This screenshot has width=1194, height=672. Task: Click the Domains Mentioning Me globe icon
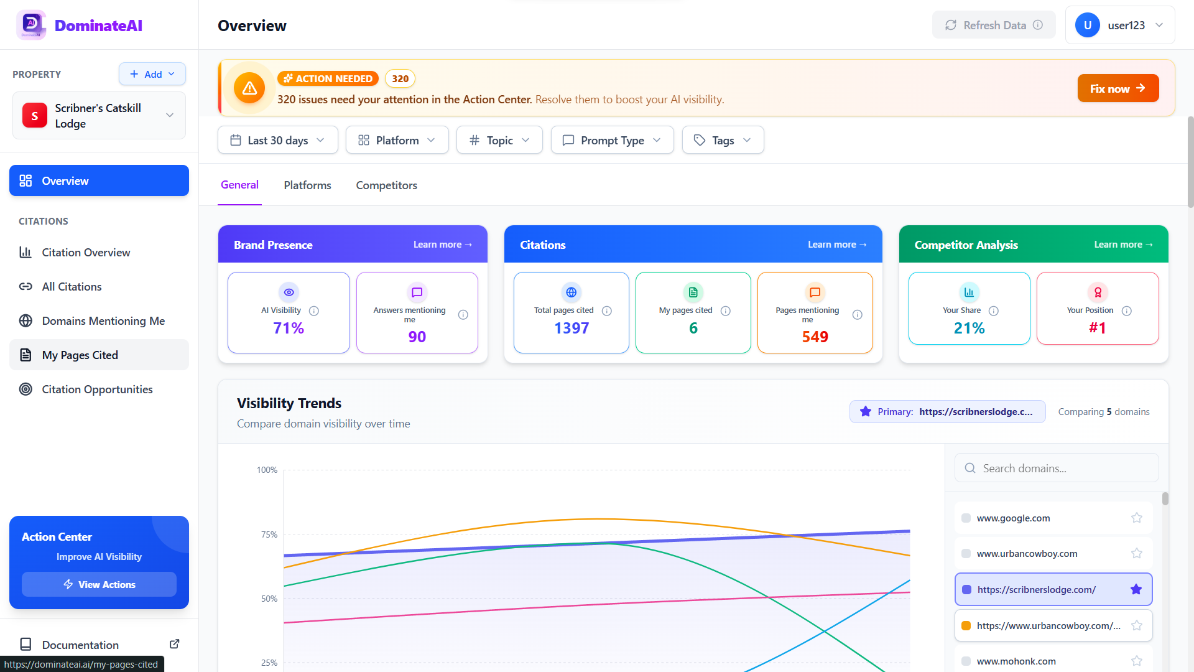point(25,320)
